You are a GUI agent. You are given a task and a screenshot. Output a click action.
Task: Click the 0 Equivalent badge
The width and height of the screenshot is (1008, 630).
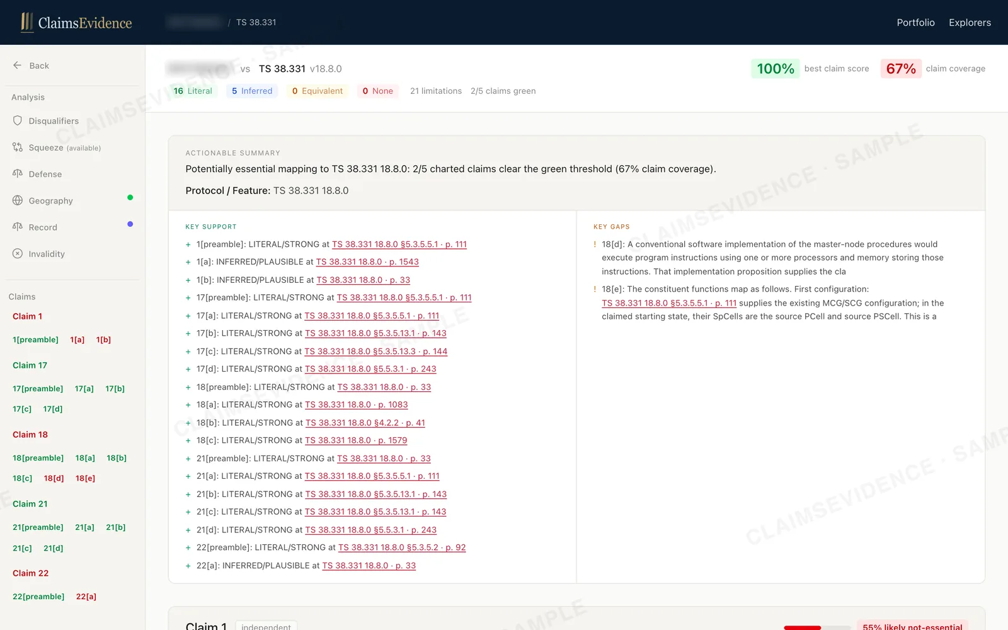pyautogui.click(x=318, y=91)
